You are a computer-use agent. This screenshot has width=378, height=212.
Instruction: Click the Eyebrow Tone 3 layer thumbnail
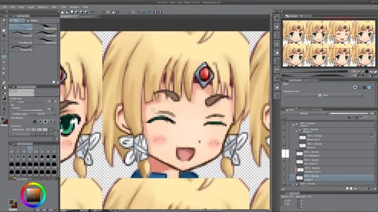coord(300,170)
